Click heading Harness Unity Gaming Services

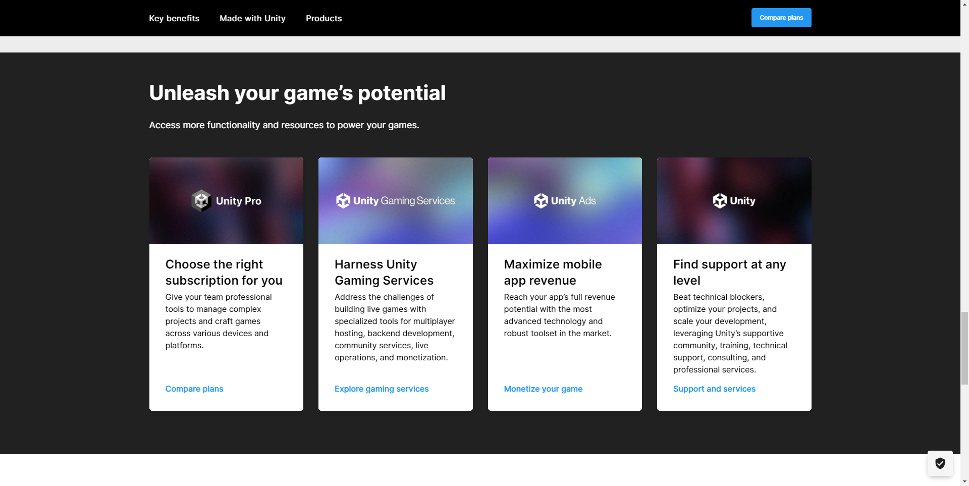pos(384,272)
